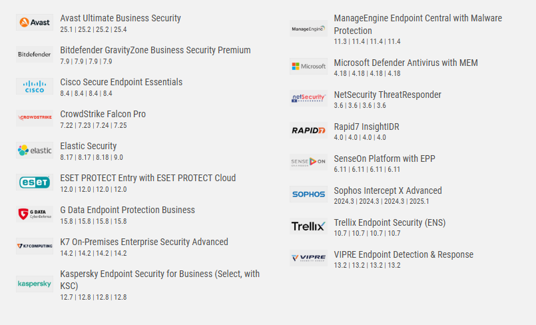The image size is (536, 325).
Task: Select Microsoft Defender Antivirus with MEM
Action: click(x=405, y=63)
